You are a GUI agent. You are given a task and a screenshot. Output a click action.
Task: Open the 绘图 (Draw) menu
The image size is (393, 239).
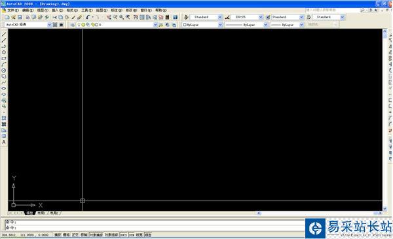[x=102, y=10]
